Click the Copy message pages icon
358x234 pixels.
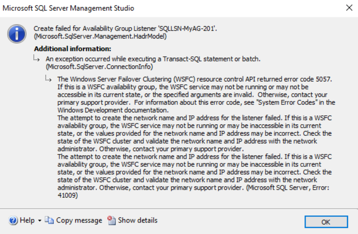tap(50, 221)
